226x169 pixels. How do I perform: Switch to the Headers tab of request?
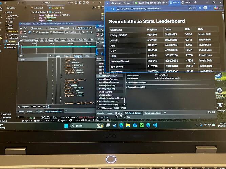(x=58, y=56)
